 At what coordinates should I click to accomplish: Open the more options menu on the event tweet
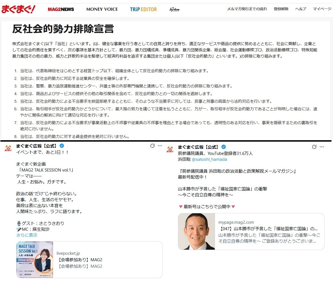coord(160,146)
